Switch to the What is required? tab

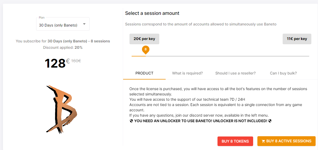(187, 73)
